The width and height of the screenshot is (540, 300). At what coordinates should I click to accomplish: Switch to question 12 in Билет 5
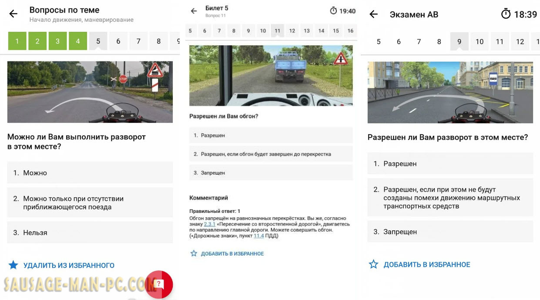[x=292, y=31]
